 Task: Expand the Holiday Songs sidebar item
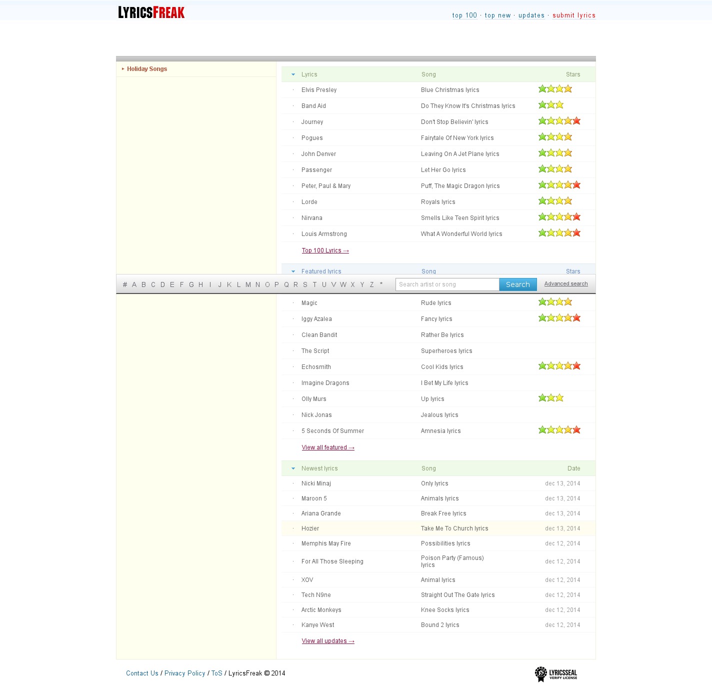pyautogui.click(x=147, y=69)
